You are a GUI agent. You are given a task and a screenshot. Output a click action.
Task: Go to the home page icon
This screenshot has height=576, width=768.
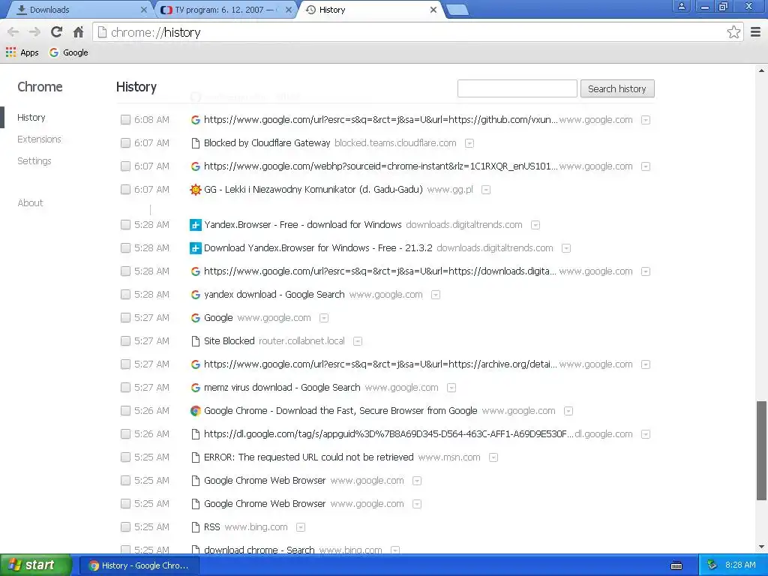[78, 32]
